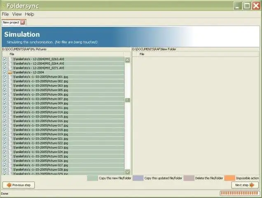Minimize the Foldersync window
Viewport: 262px width, 198px height.
click(x=238, y=6)
